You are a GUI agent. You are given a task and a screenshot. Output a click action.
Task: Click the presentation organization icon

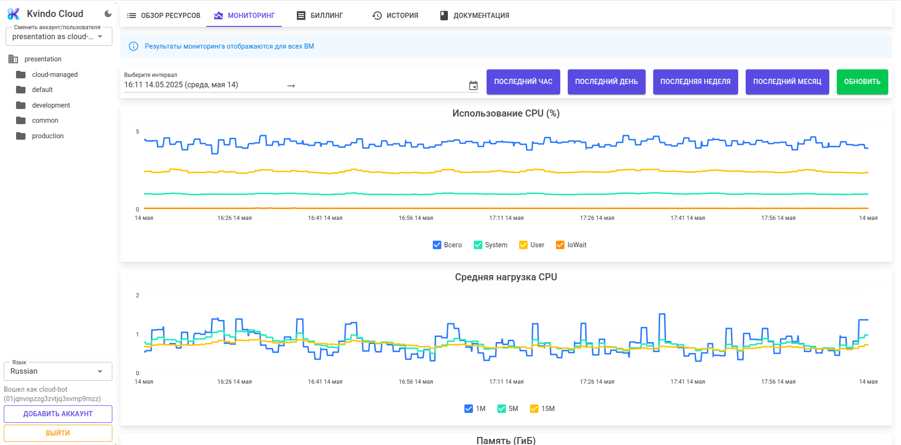pos(13,59)
